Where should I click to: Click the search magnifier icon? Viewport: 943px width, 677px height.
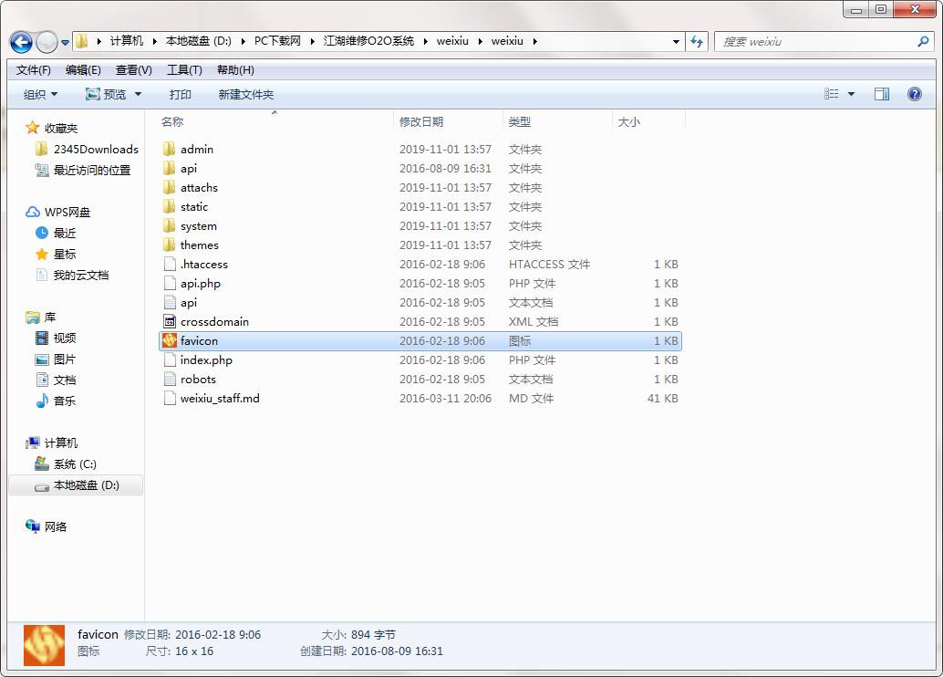click(923, 42)
